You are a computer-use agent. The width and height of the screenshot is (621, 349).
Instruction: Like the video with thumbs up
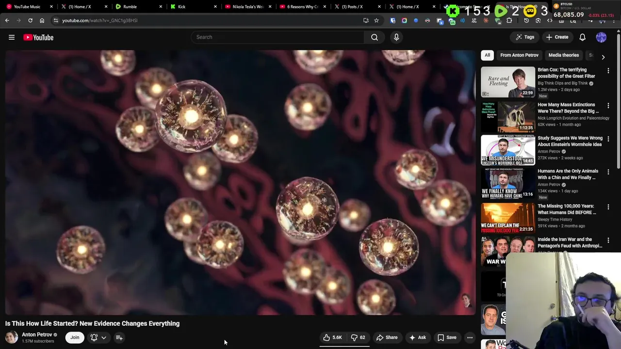pos(333,337)
